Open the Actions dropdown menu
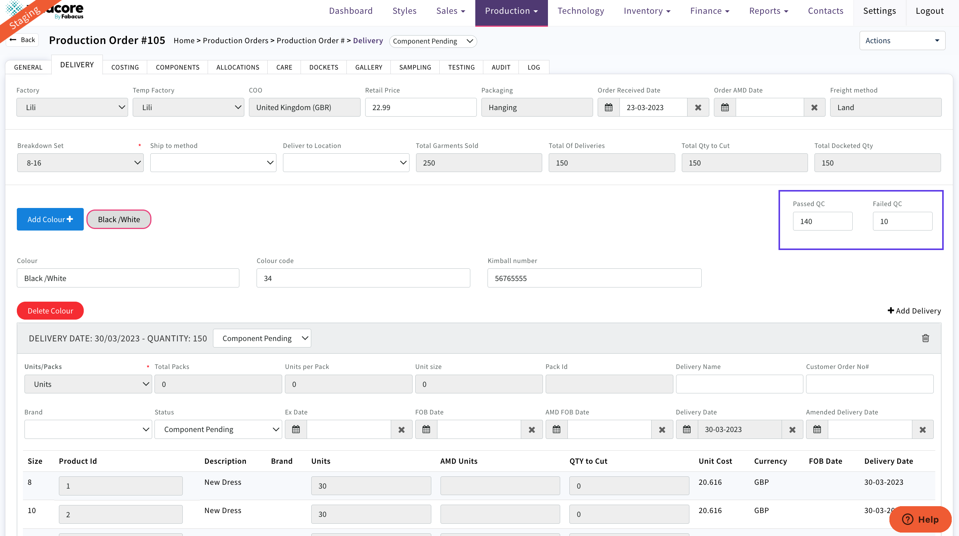The width and height of the screenshot is (959, 536). (902, 41)
